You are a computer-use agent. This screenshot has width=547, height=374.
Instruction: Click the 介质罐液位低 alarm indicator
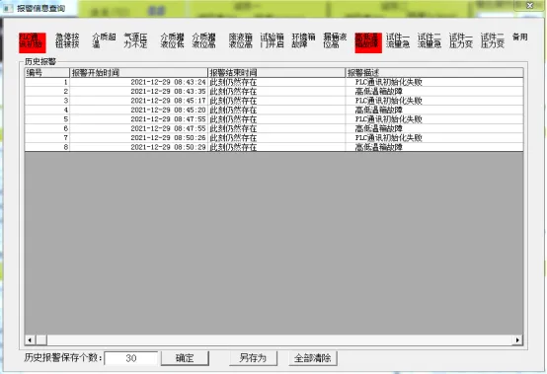[x=172, y=40]
